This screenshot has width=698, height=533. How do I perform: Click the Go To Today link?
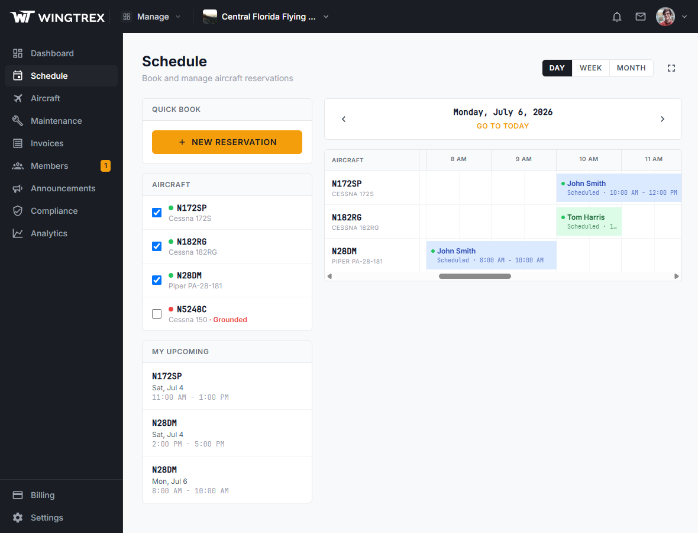pyautogui.click(x=503, y=126)
